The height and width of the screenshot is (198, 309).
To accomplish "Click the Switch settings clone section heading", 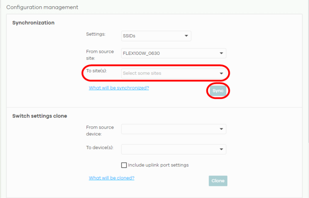I will coord(39,116).
